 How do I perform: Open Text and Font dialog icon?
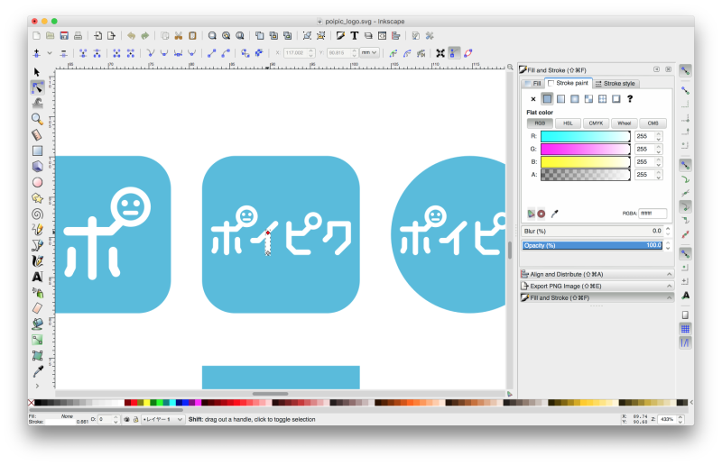tap(354, 35)
